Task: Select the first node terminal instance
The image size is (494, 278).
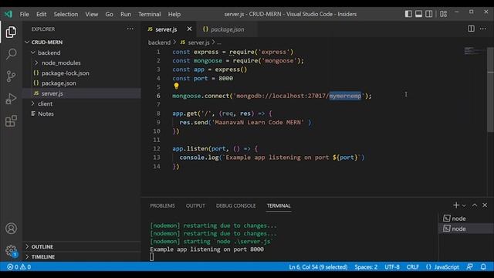Action: click(466, 219)
